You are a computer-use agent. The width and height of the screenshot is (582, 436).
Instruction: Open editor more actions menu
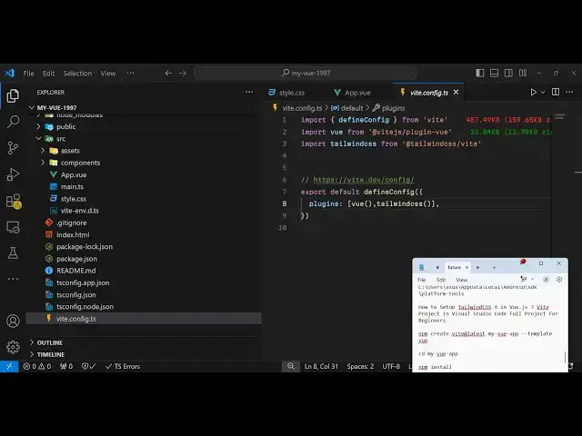[569, 92]
